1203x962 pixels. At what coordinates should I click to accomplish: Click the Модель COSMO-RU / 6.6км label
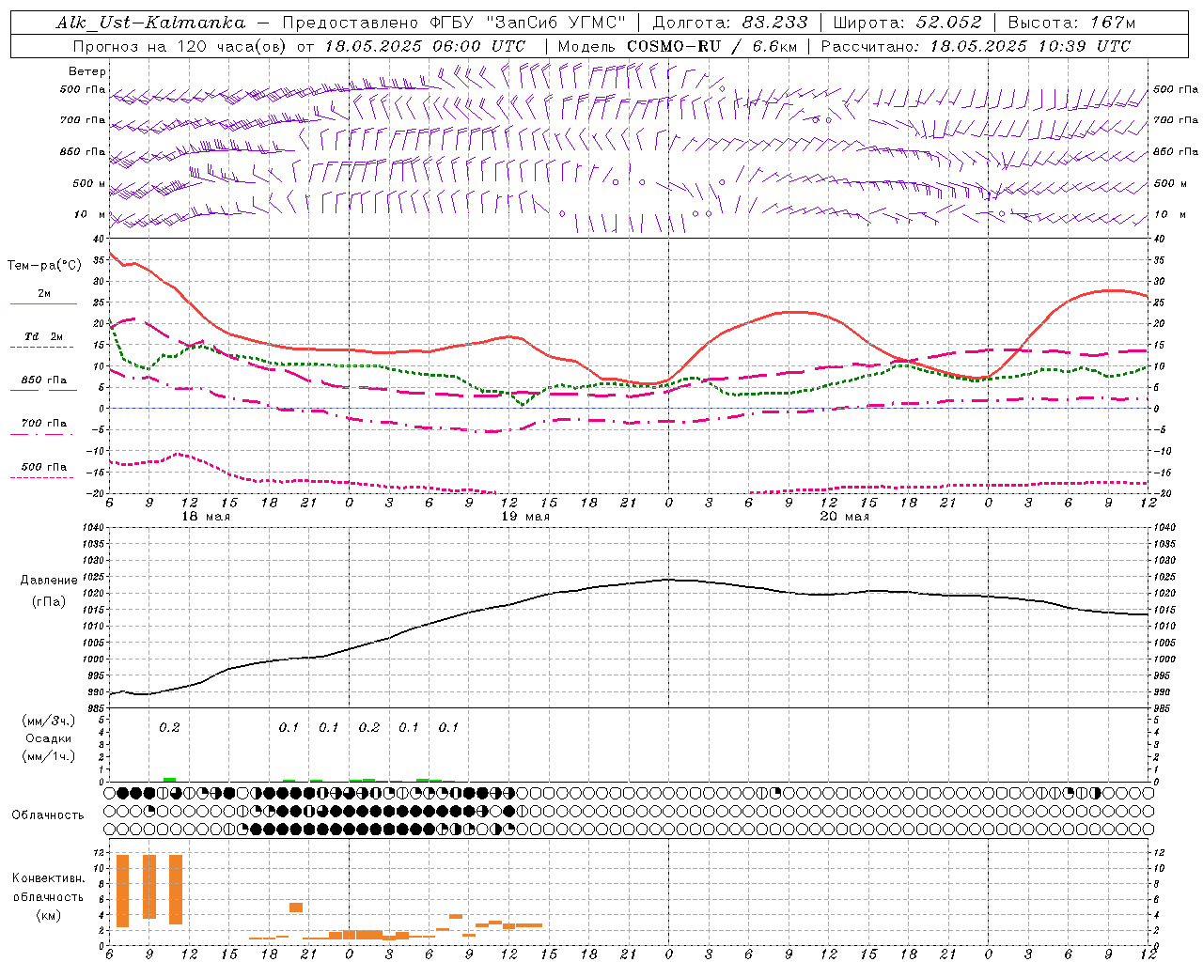(x=678, y=46)
